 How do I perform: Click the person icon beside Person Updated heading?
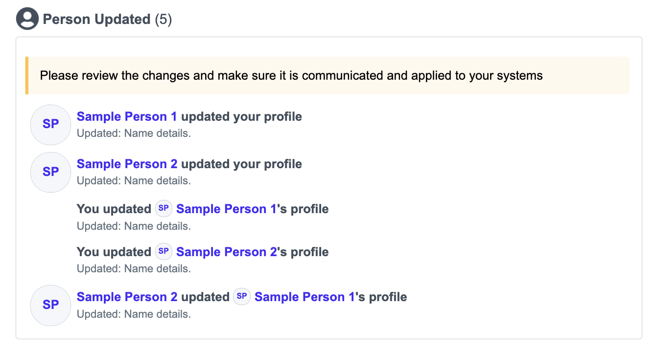click(x=27, y=20)
